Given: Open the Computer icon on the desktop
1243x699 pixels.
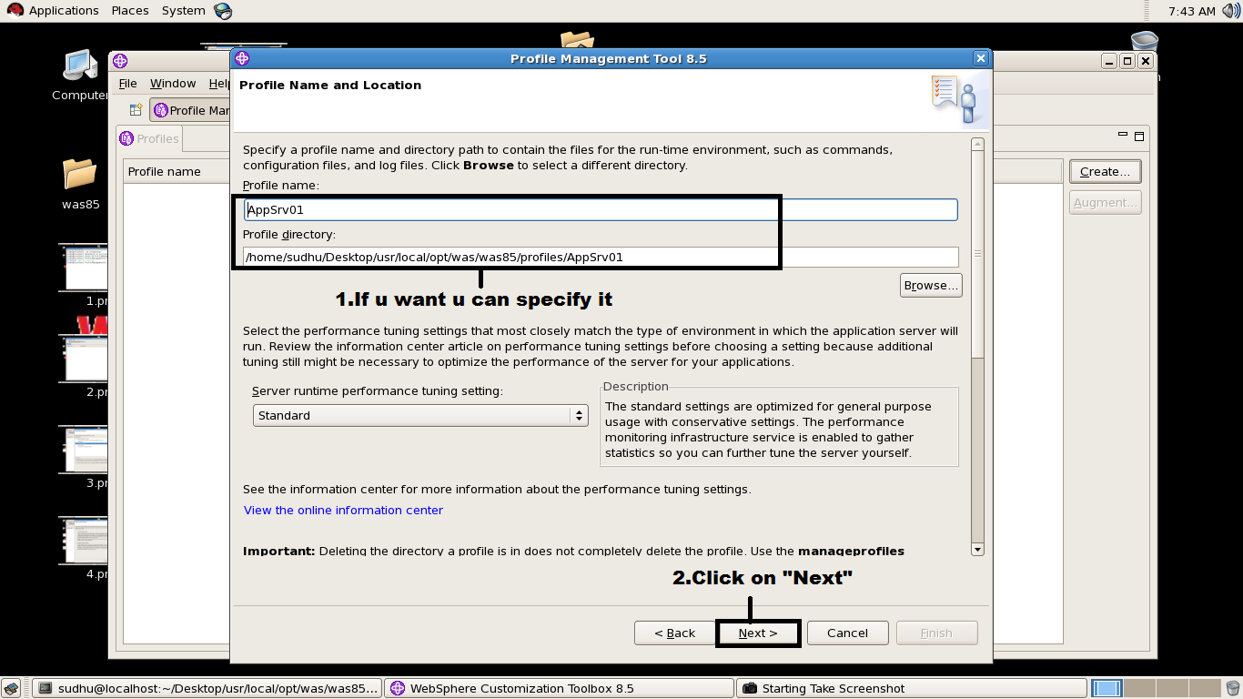Looking at the screenshot, I should (x=80, y=64).
